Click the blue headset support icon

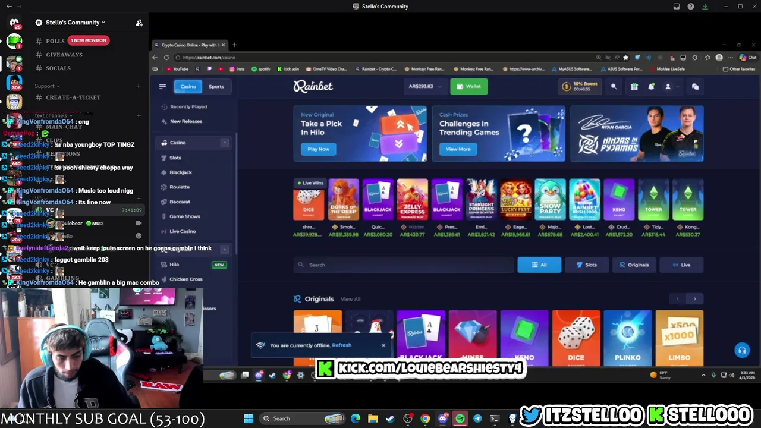[x=741, y=350]
